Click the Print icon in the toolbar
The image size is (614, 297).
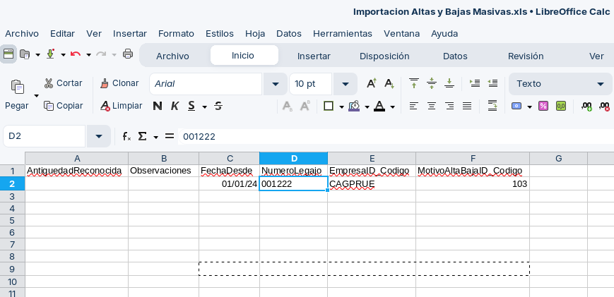(x=128, y=54)
